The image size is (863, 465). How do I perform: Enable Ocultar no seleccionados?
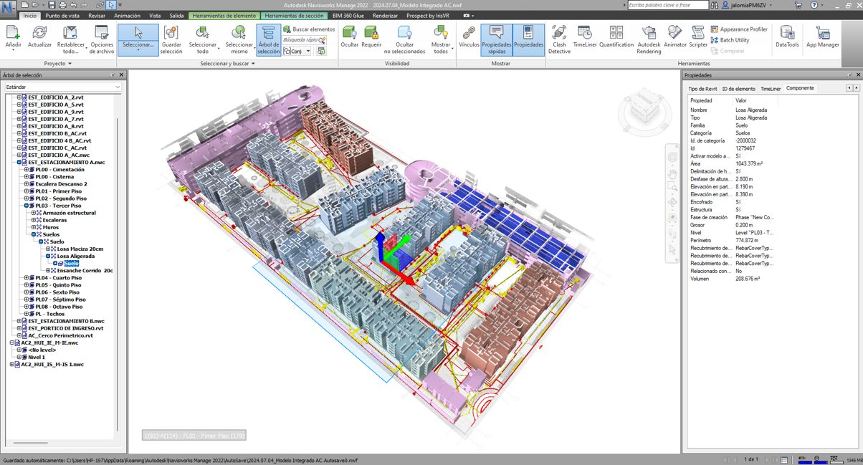click(x=404, y=39)
